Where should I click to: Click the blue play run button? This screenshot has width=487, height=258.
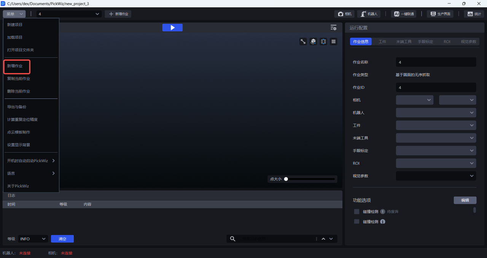tap(172, 28)
